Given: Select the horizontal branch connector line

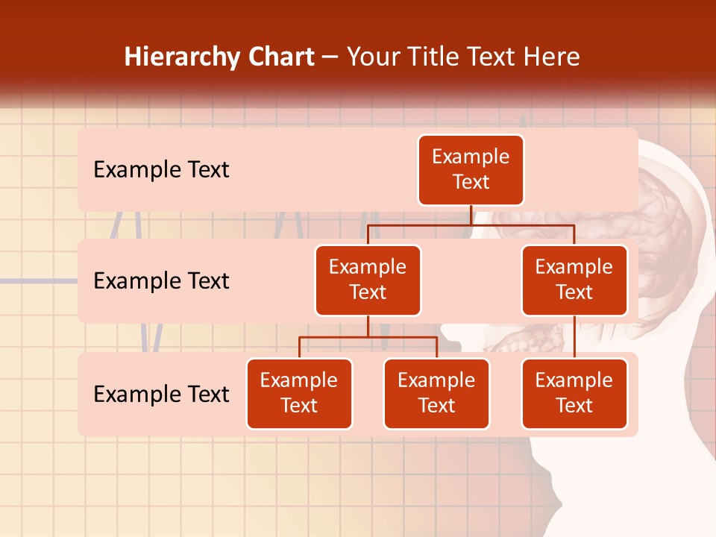Looking at the screenshot, I should (471, 225).
